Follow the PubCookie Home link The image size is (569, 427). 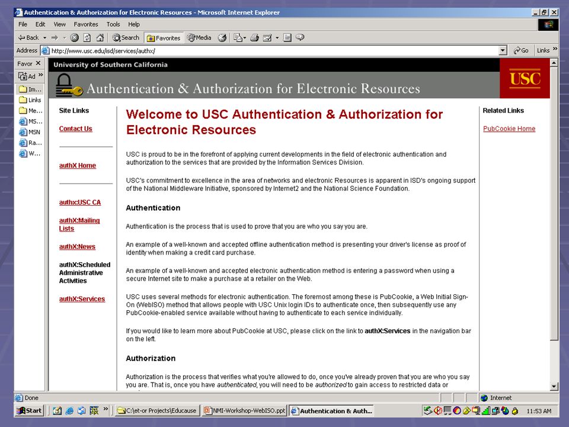(509, 129)
